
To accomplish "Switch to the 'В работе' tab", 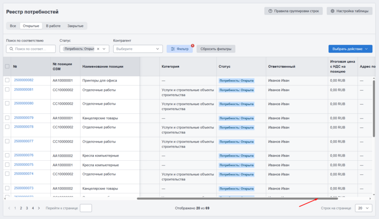I will click(x=54, y=26).
